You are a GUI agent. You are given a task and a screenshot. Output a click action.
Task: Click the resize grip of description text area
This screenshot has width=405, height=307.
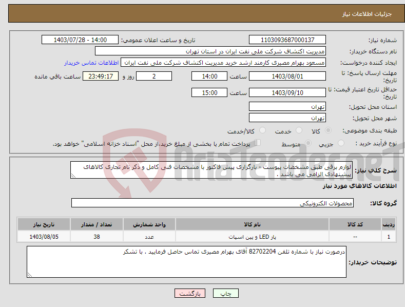(x=73, y=176)
